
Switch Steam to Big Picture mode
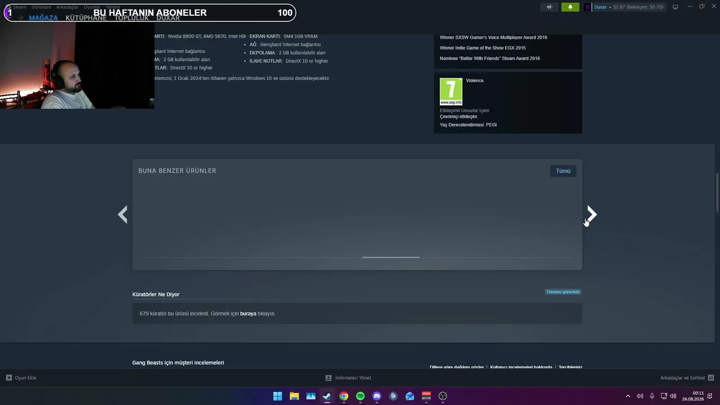pyautogui.click(x=675, y=7)
